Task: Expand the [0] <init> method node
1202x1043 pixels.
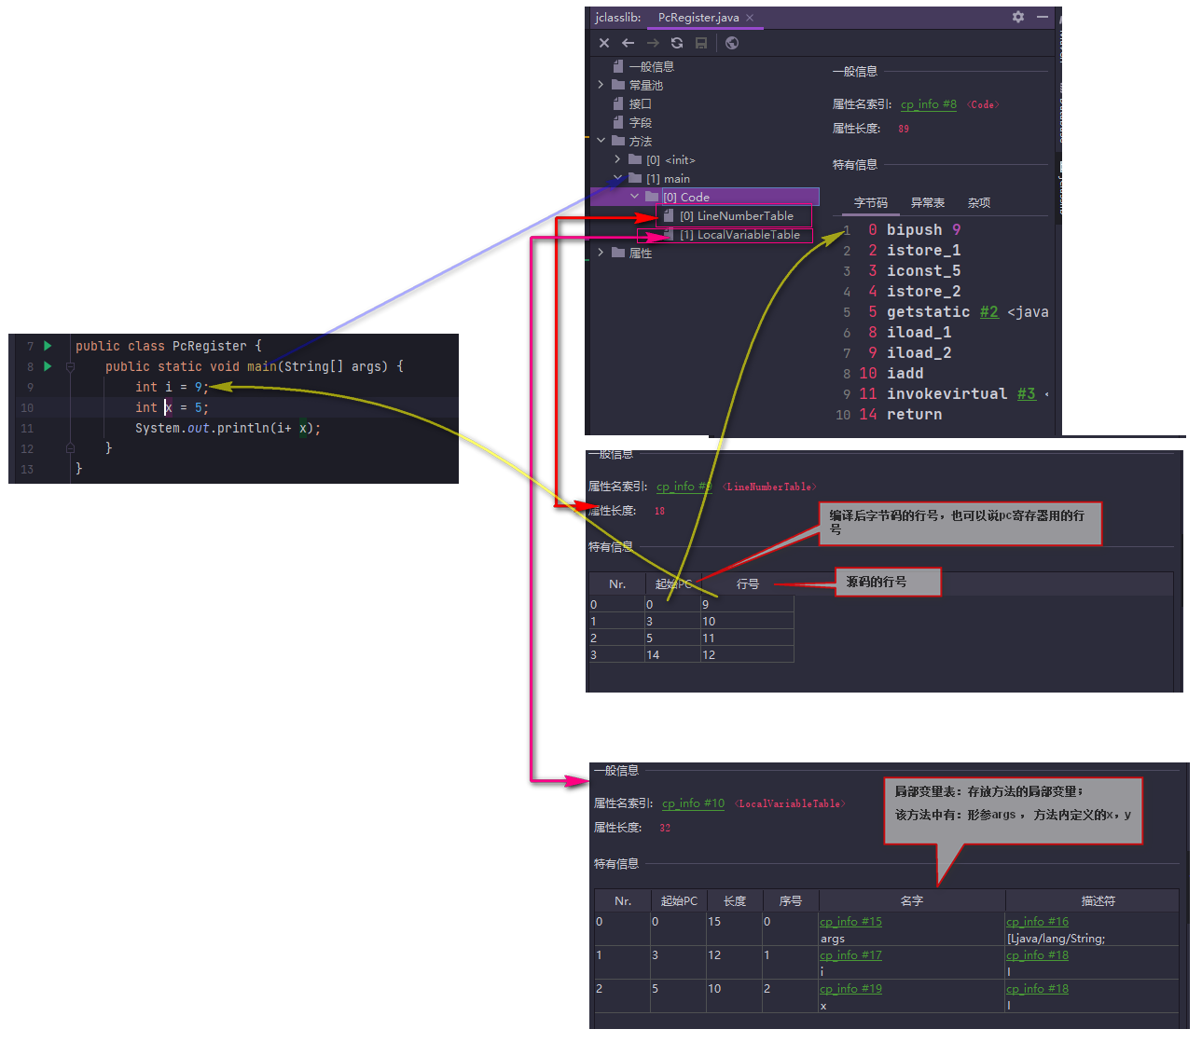Action: (x=617, y=159)
